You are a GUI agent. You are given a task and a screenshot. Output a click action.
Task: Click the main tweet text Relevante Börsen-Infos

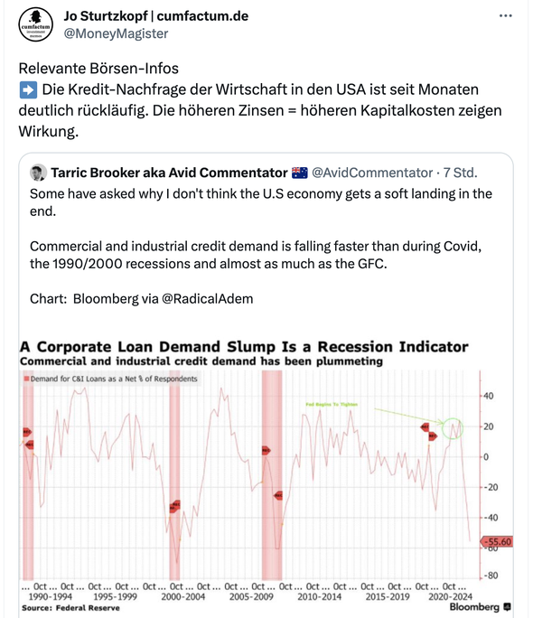(98, 69)
